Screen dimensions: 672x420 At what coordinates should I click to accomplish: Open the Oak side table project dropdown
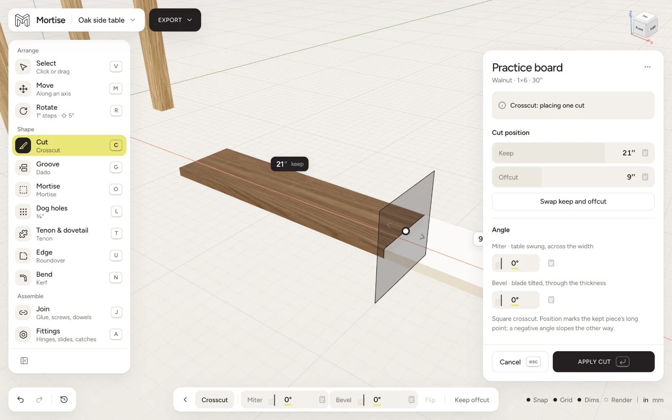107,20
